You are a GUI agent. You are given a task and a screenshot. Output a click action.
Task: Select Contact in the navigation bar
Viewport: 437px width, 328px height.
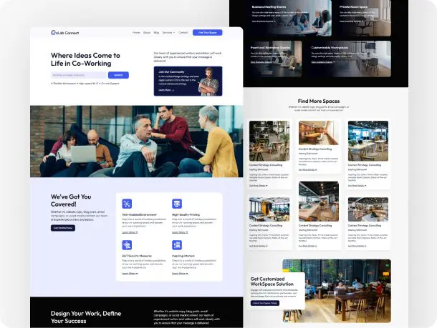183,33
